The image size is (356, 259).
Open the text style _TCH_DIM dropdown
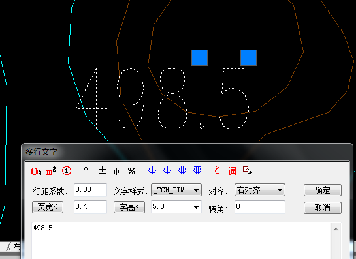tap(176, 190)
